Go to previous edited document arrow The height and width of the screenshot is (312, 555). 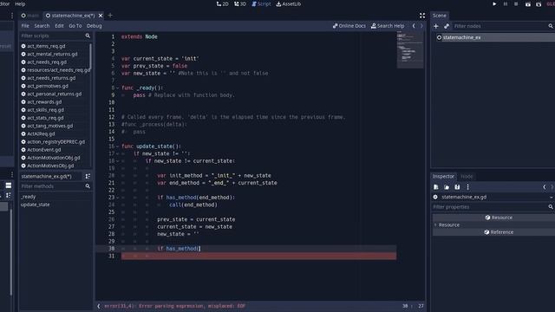(x=414, y=26)
